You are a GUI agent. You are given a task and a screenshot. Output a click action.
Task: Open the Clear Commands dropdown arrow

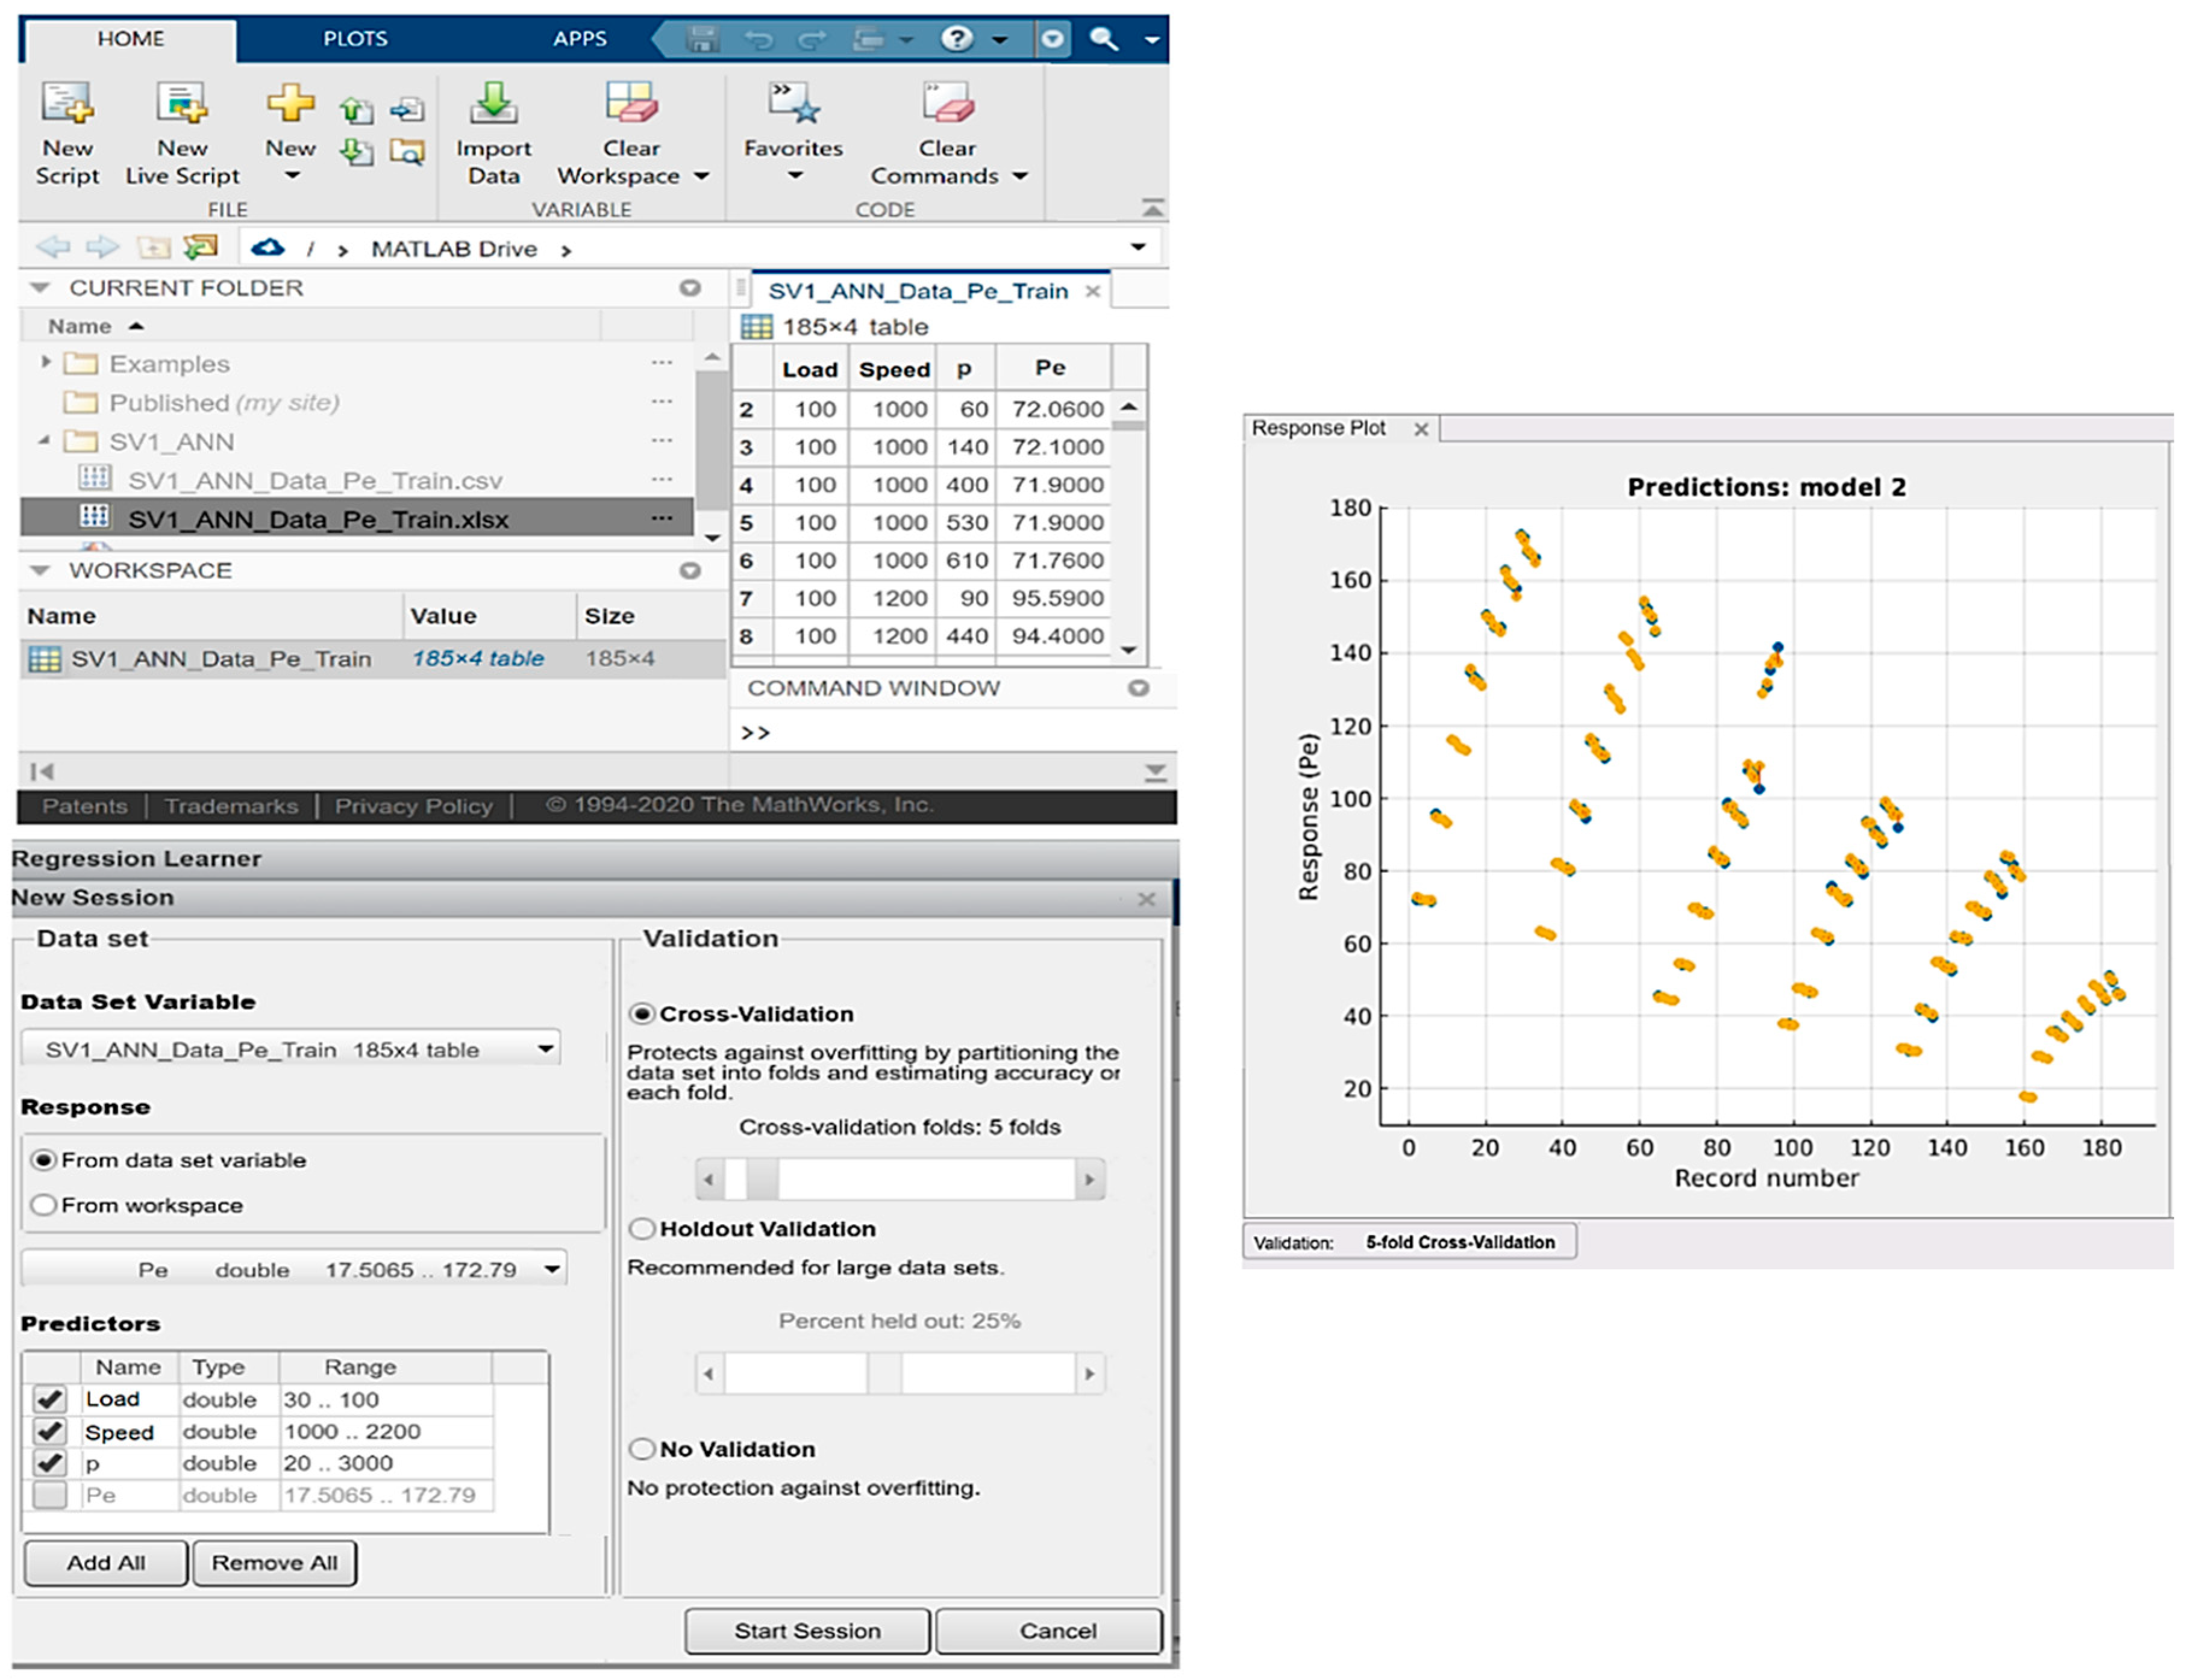tap(1019, 176)
